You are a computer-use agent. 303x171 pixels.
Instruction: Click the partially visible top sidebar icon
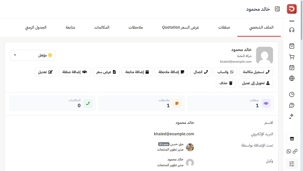pos(292,20)
